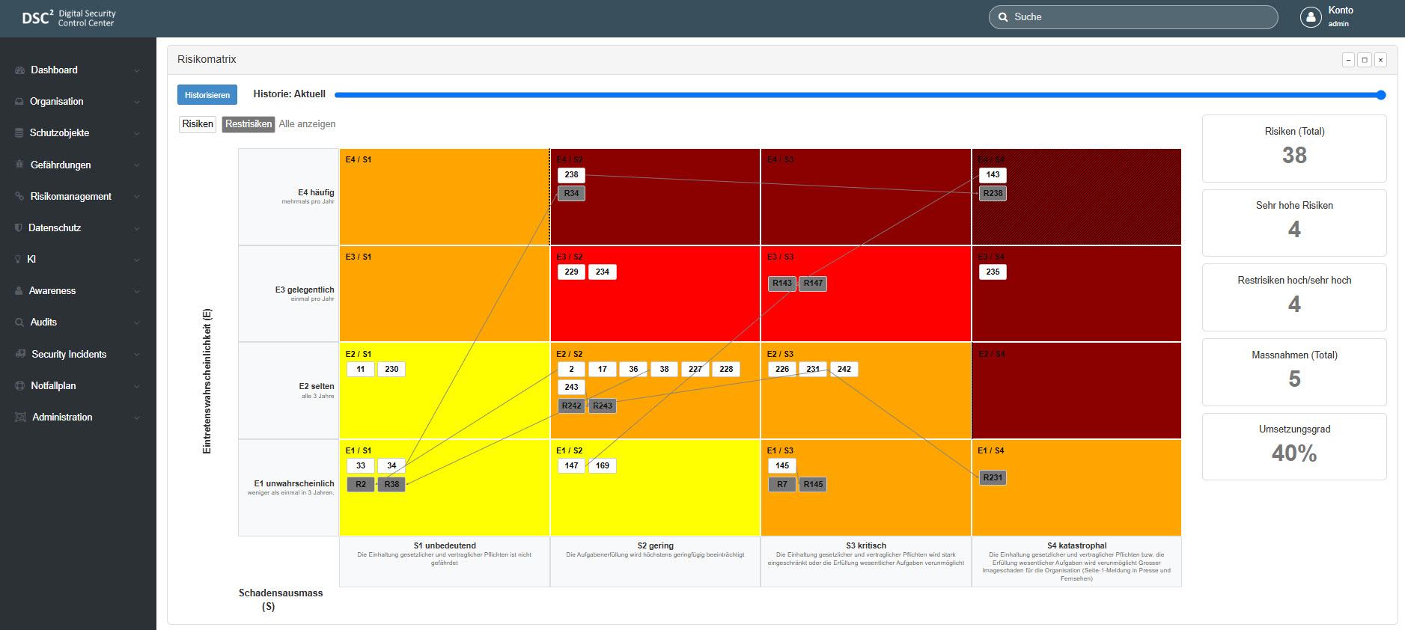Select risk 235 in cell E3/S4
Screen dimensions: 1405x630
click(993, 272)
